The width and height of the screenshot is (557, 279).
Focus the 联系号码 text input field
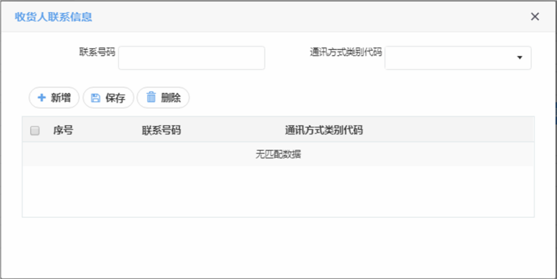(191, 58)
